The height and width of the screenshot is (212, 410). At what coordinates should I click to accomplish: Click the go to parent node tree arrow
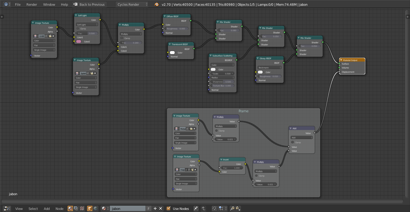(203, 208)
